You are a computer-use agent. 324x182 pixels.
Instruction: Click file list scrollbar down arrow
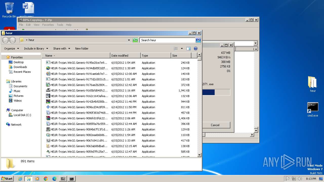click(x=199, y=155)
